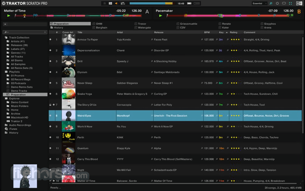This screenshot has width=305, height=191.
Task: Sort by the BPM column header
Action: point(207,32)
